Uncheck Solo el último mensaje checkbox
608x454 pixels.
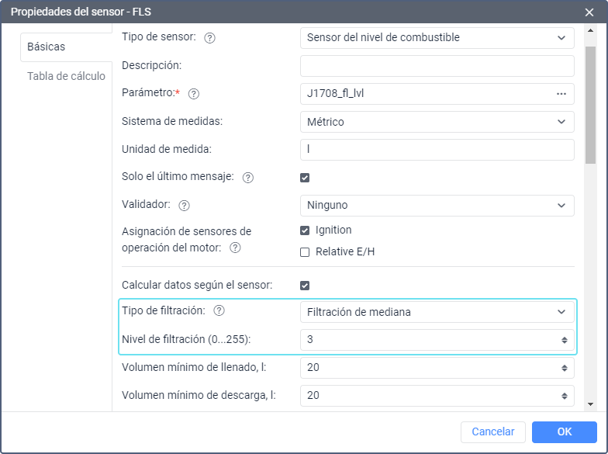point(305,178)
